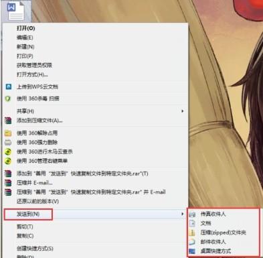The image size is (263, 258).
Task: Choose 剪切(T) from the context menu
Action: (x=25, y=227)
